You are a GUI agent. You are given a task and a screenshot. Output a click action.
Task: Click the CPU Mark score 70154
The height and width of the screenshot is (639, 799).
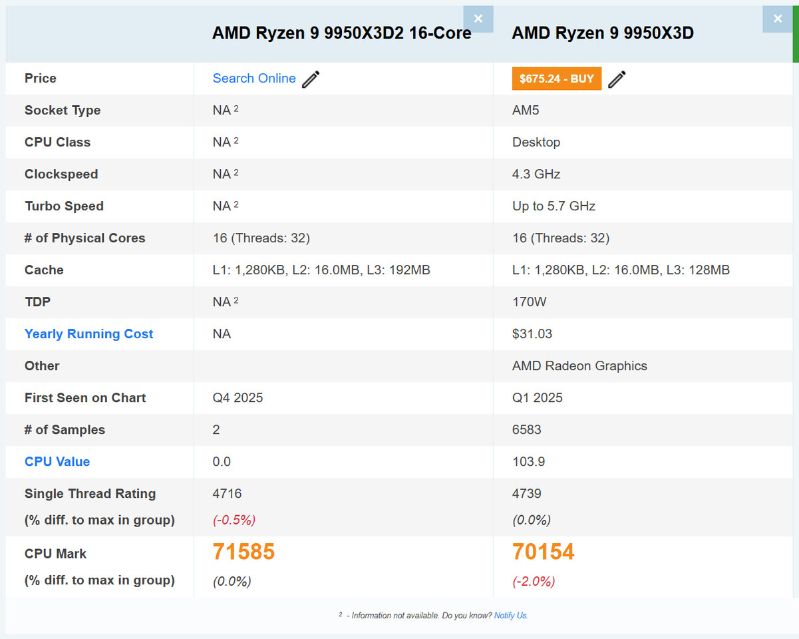point(543,552)
